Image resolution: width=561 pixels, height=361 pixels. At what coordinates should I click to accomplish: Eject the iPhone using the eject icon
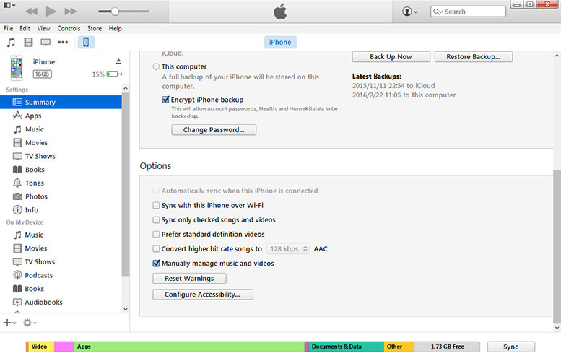[118, 61]
